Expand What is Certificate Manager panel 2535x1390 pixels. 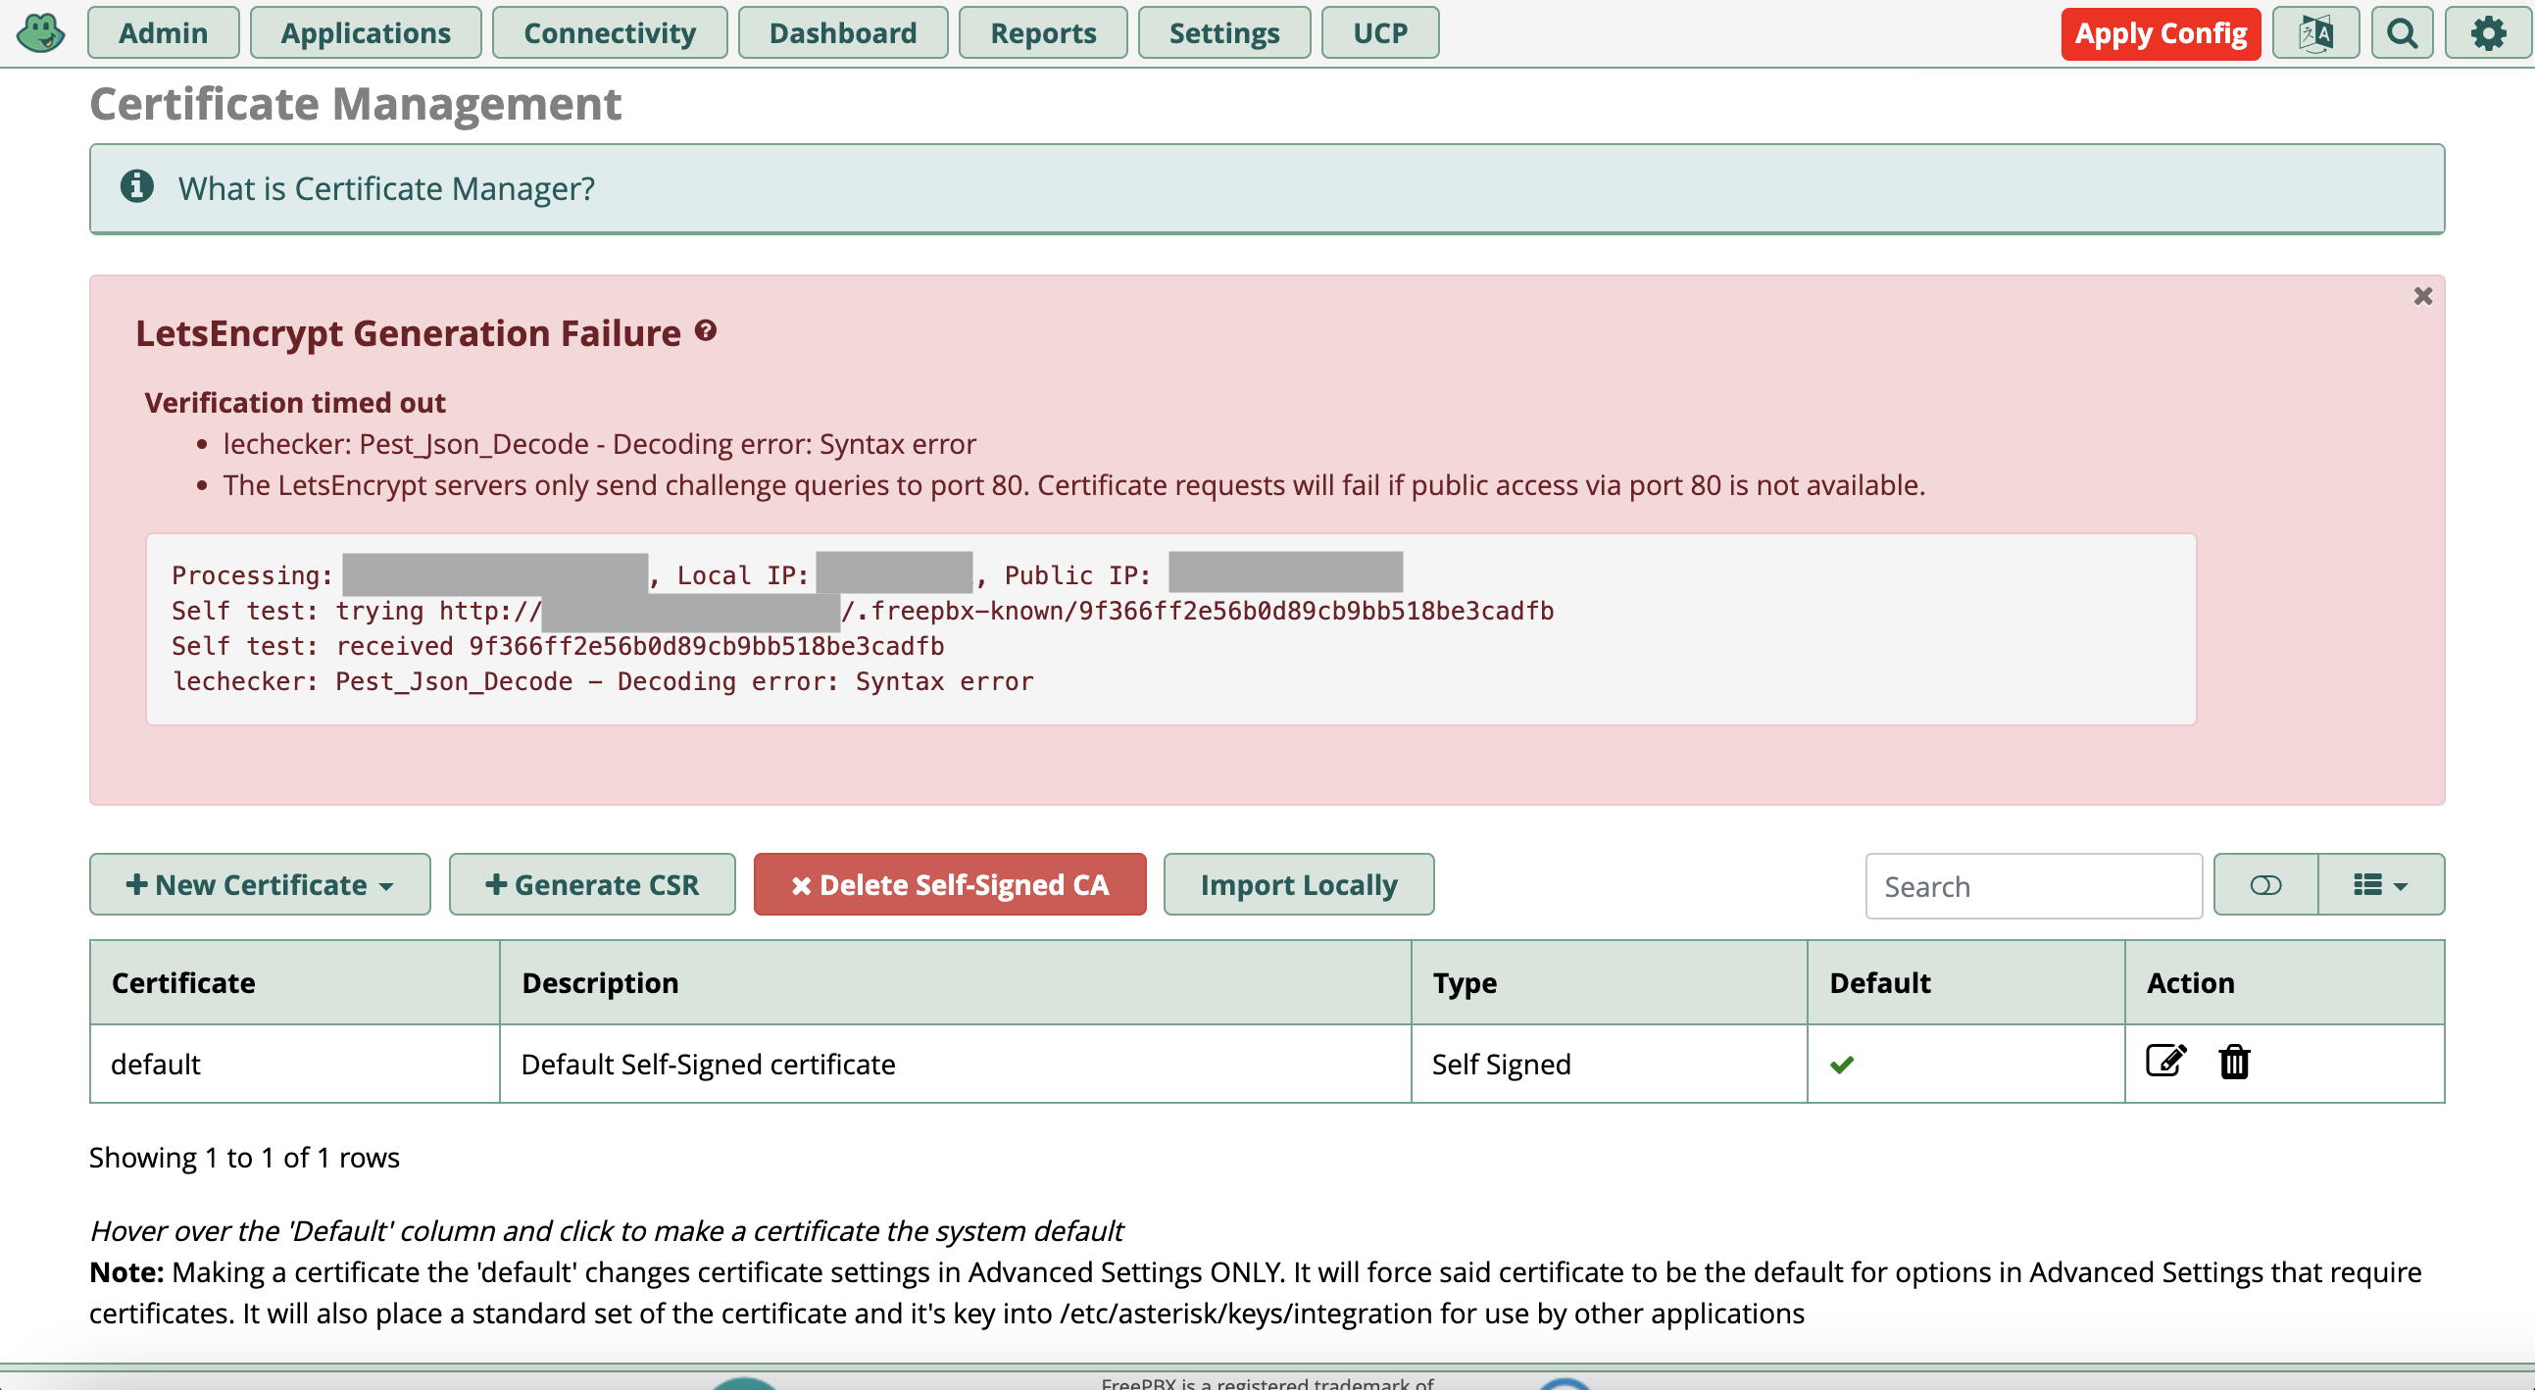[1267, 188]
